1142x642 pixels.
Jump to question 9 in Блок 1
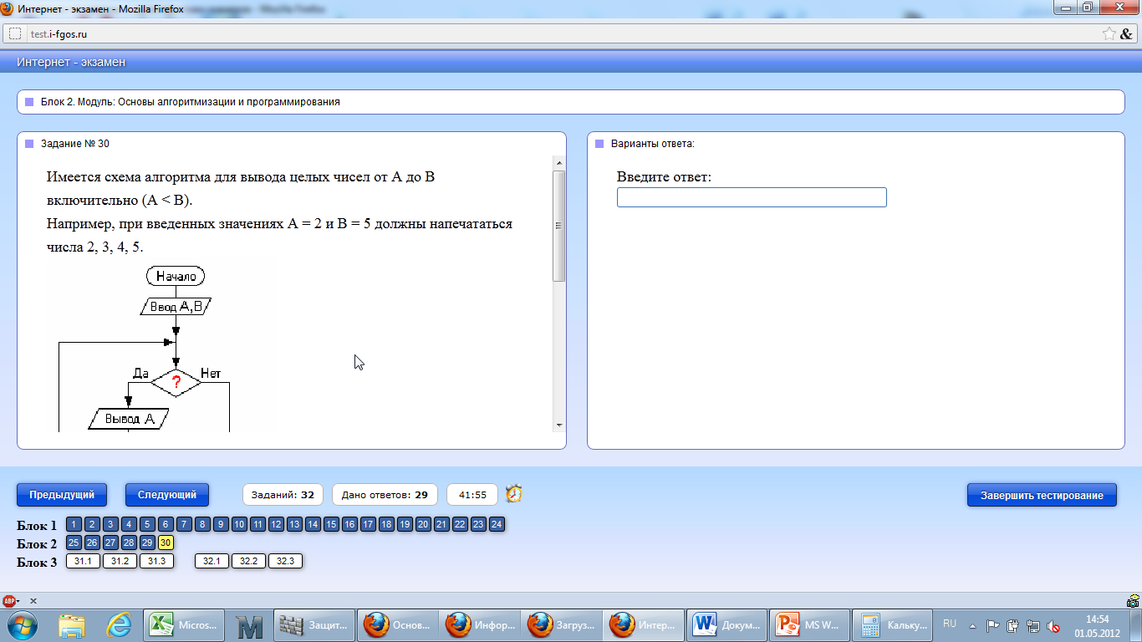coord(221,525)
